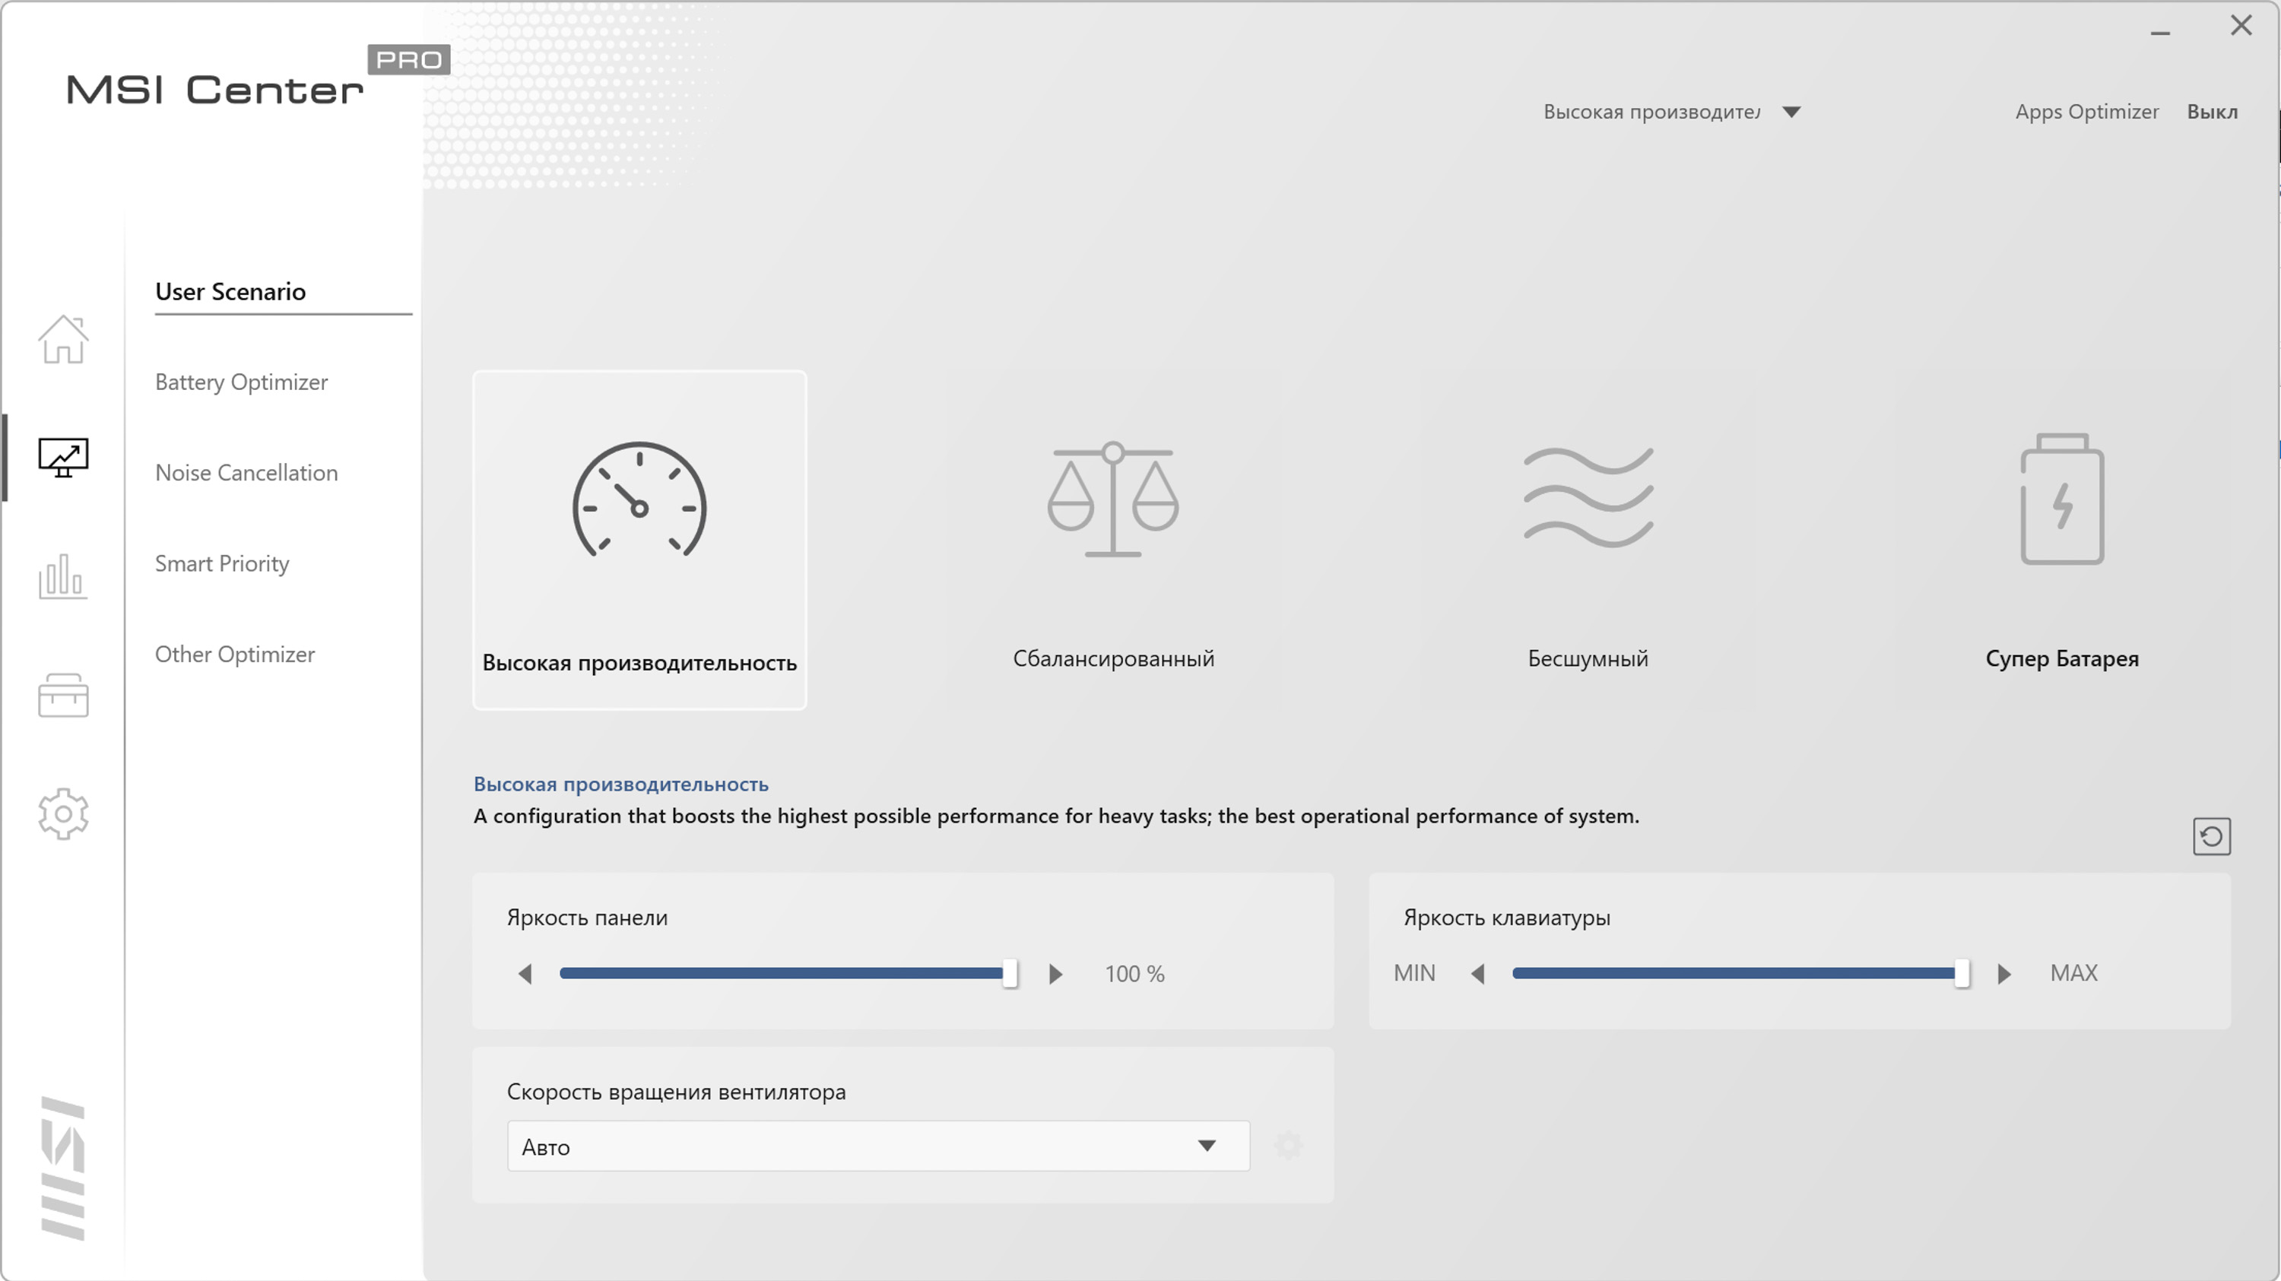Click the panel brightness slider handle
This screenshot has height=1281, width=2281.
(x=1010, y=973)
